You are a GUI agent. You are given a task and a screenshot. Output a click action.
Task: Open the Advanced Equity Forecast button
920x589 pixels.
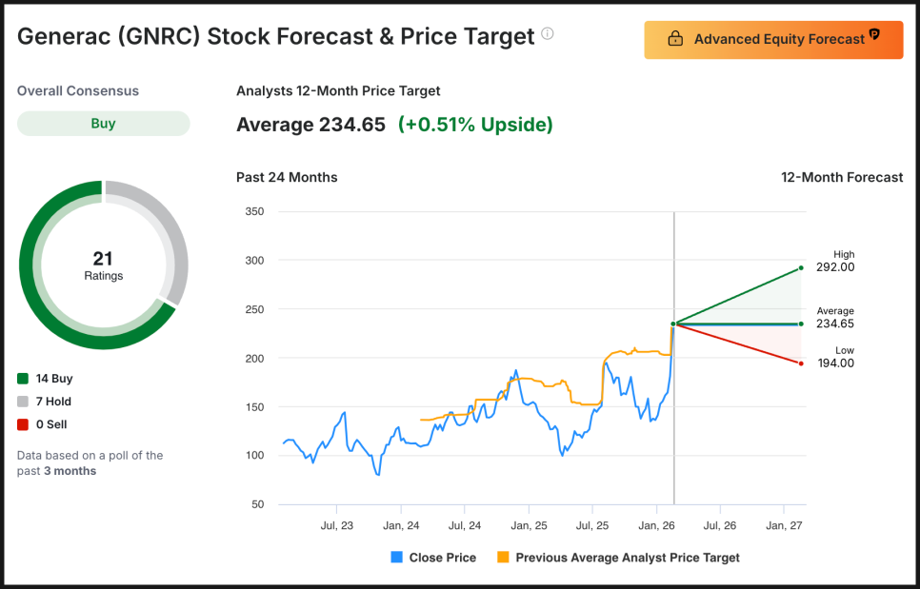(773, 40)
